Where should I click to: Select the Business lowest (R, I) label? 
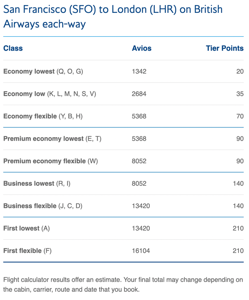pyautogui.click(x=37, y=184)
